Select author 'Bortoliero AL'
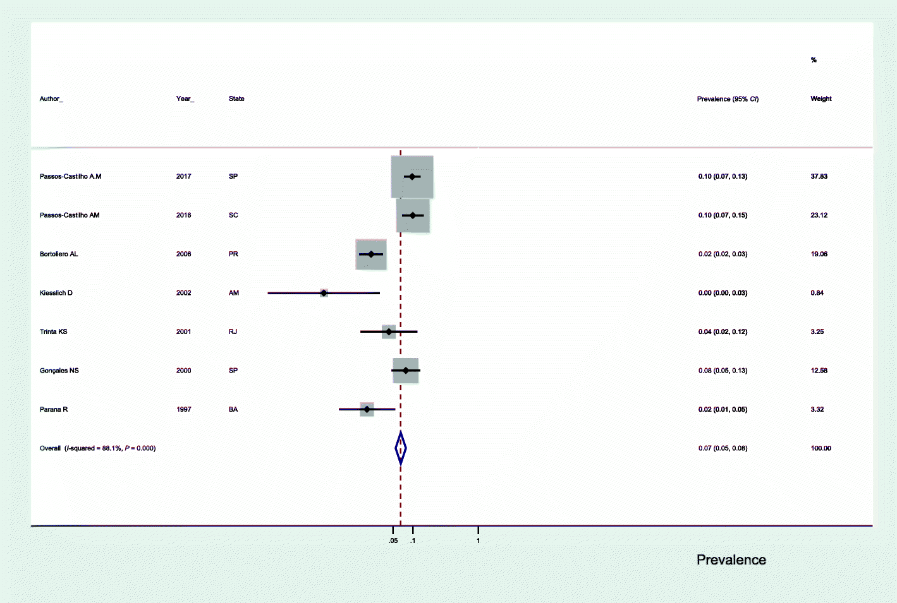This screenshot has width=897, height=603. (59, 254)
